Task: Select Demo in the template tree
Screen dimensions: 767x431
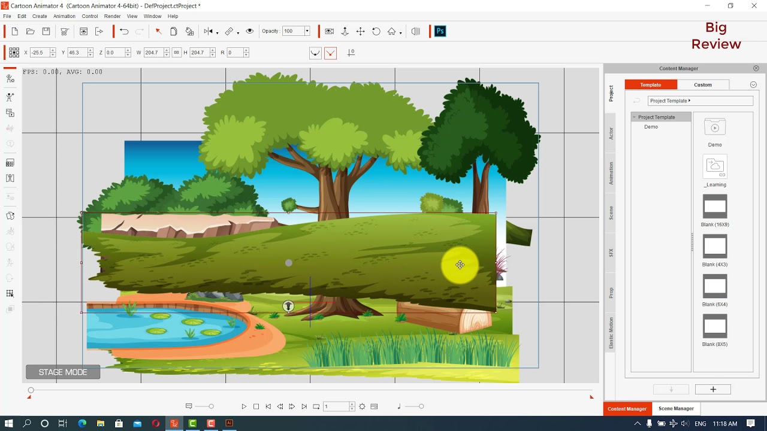Action: (x=651, y=127)
